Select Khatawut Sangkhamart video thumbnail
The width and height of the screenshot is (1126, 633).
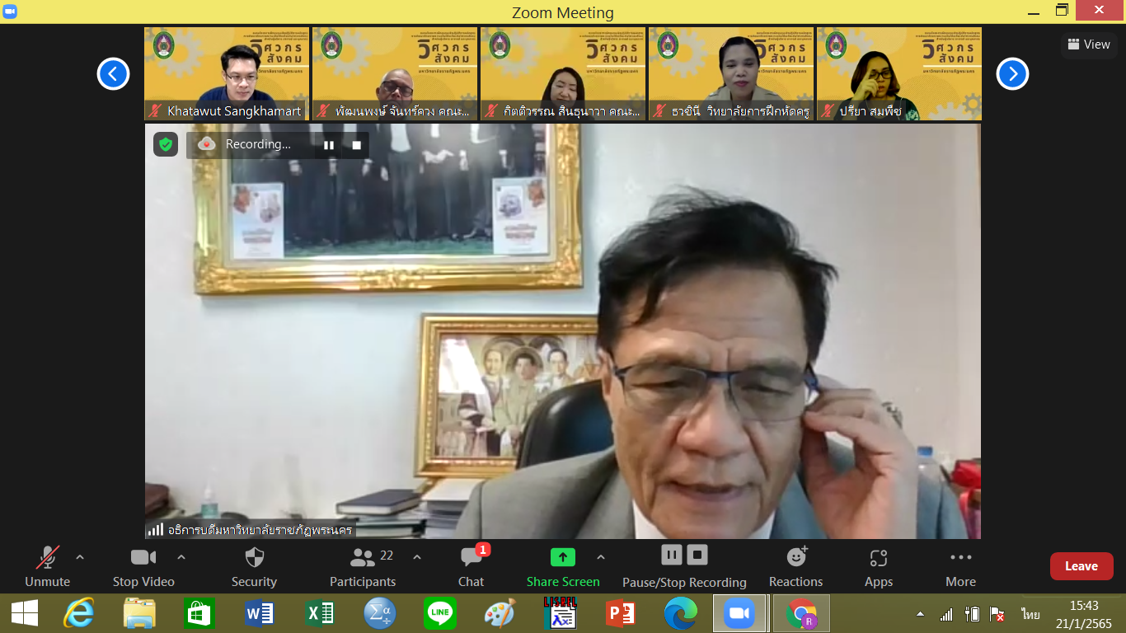(227, 74)
